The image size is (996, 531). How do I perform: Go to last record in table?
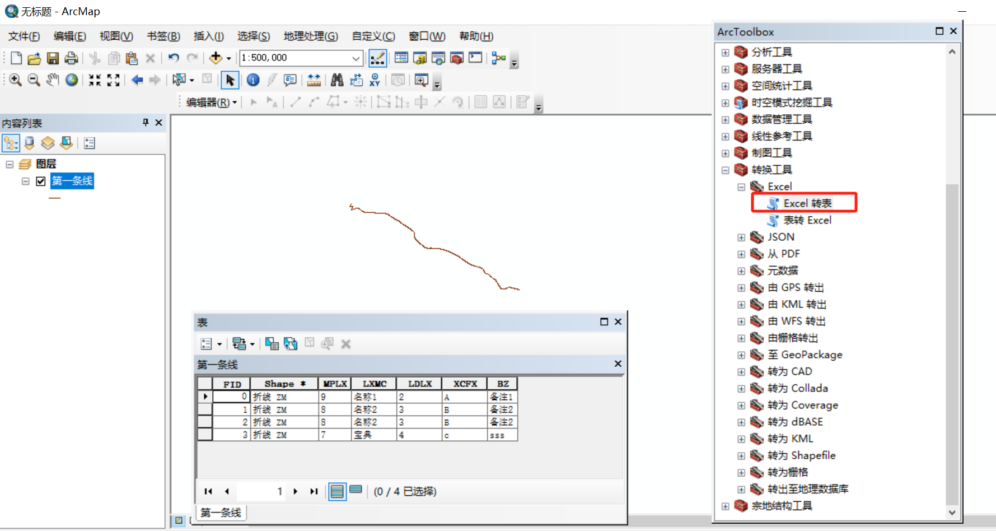(x=314, y=491)
